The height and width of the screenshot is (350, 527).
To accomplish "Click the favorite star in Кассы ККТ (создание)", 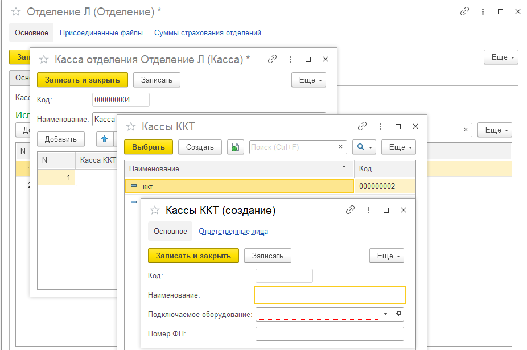I will coord(154,211).
